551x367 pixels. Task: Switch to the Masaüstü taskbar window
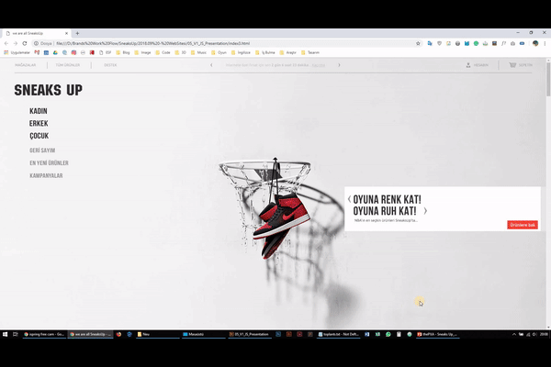click(204, 334)
